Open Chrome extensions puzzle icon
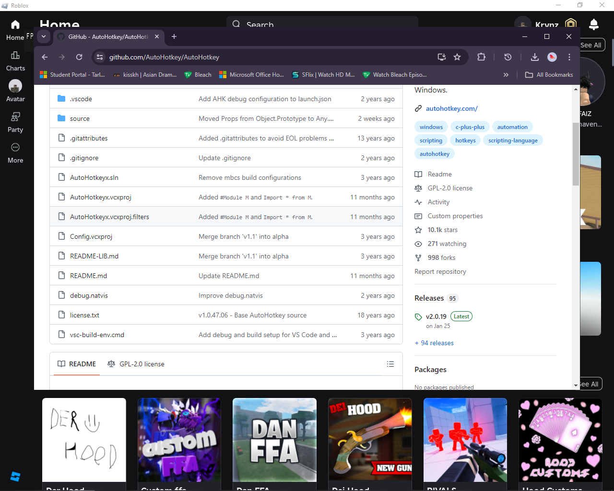The width and height of the screenshot is (614, 491). click(x=481, y=57)
